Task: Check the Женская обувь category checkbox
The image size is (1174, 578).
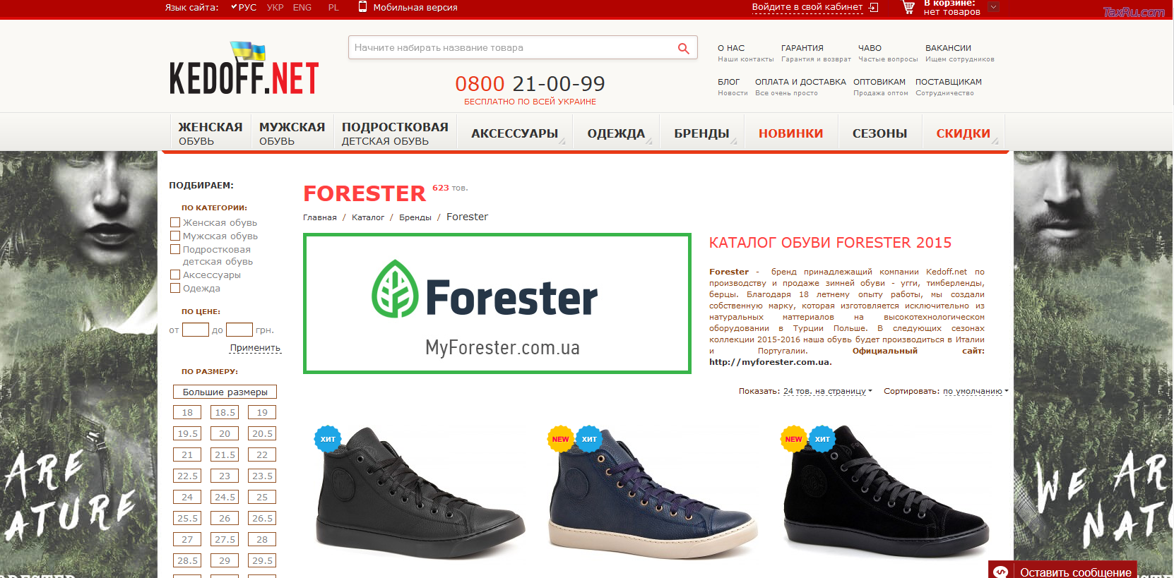Action: click(x=175, y=222)
